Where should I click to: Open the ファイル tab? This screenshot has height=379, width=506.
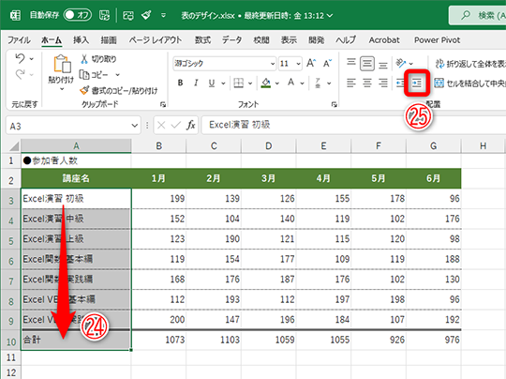[19, 40]
